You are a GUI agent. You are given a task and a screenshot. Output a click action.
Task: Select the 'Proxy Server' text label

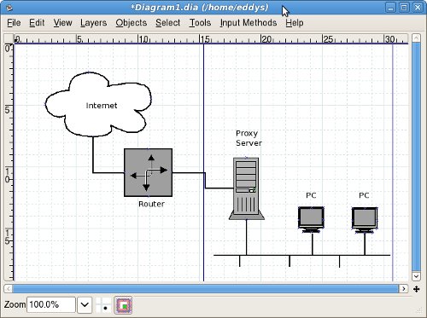(249, 138)
